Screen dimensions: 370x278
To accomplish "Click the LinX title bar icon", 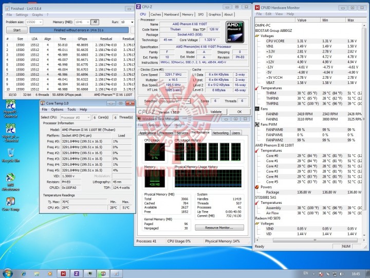I will (x=7, y=8).
